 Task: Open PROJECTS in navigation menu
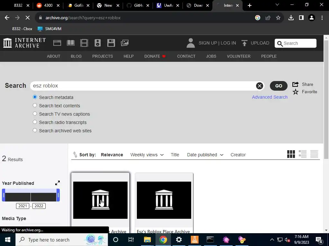point(102,56)
